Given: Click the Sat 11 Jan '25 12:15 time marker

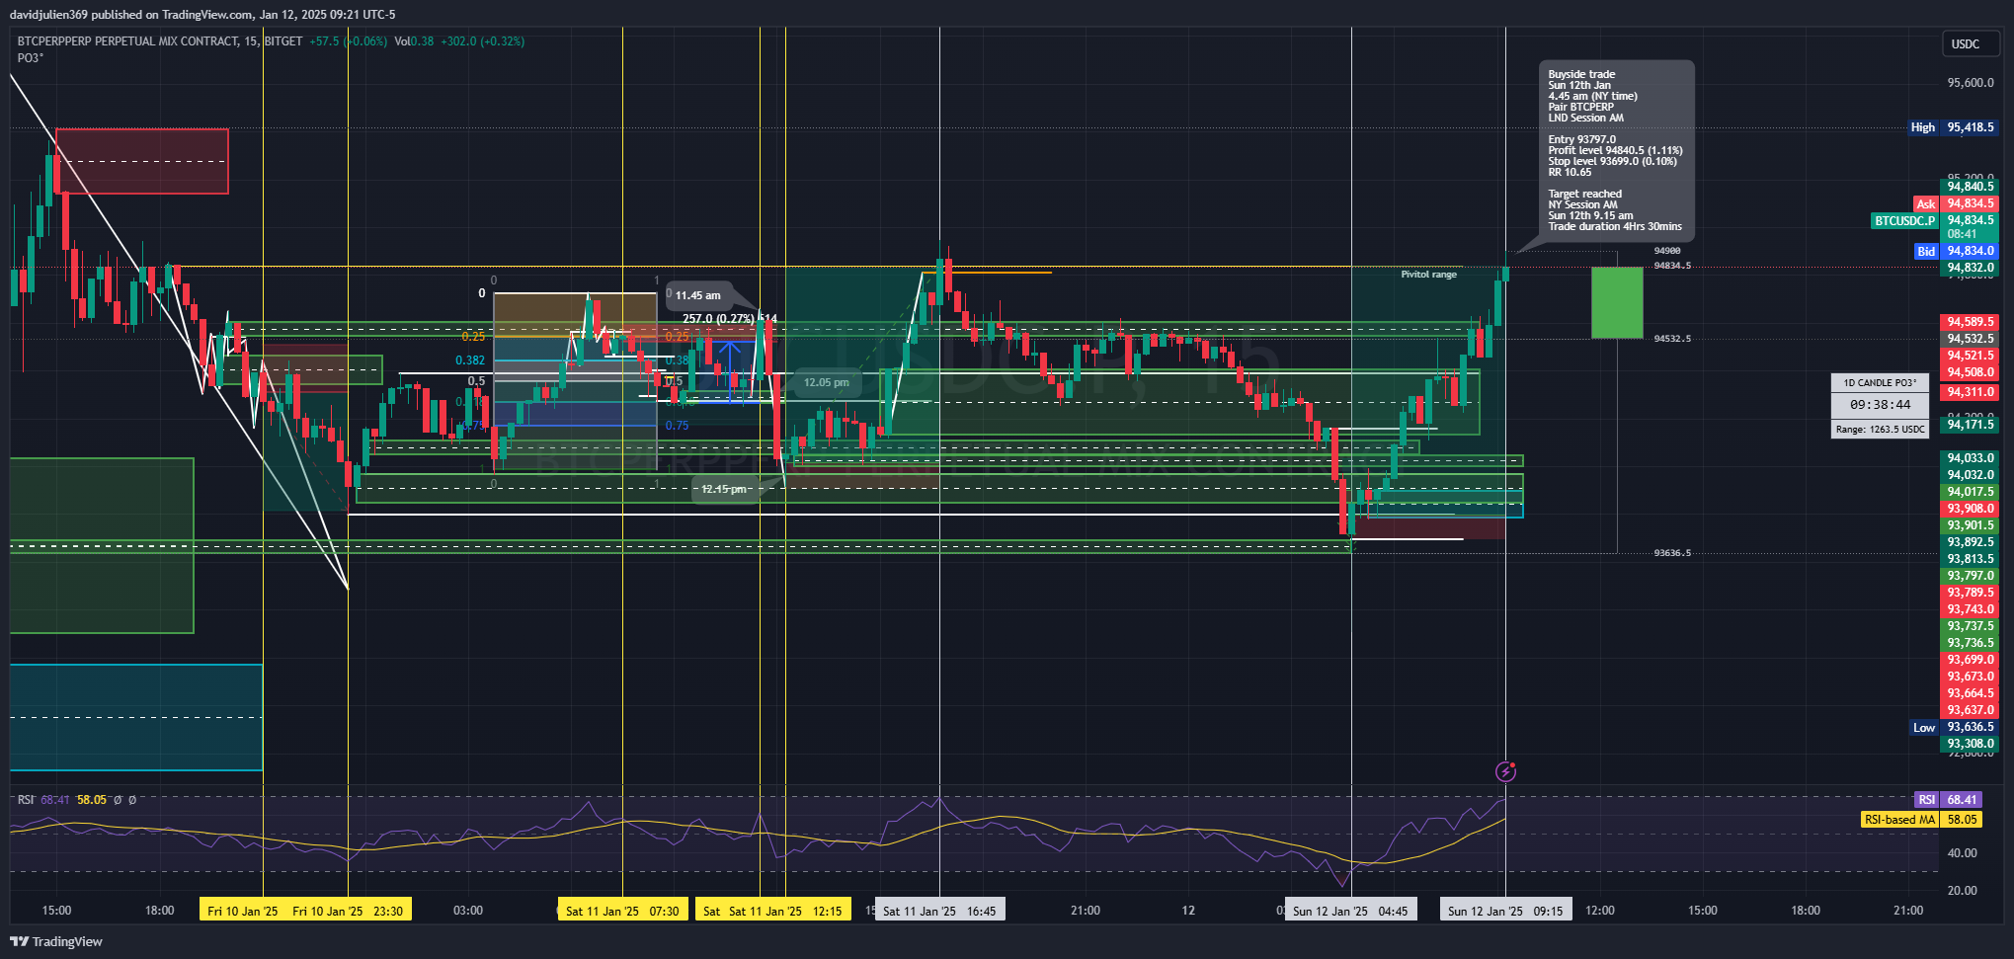Looking at the screenshot, I should click(785, 911).
